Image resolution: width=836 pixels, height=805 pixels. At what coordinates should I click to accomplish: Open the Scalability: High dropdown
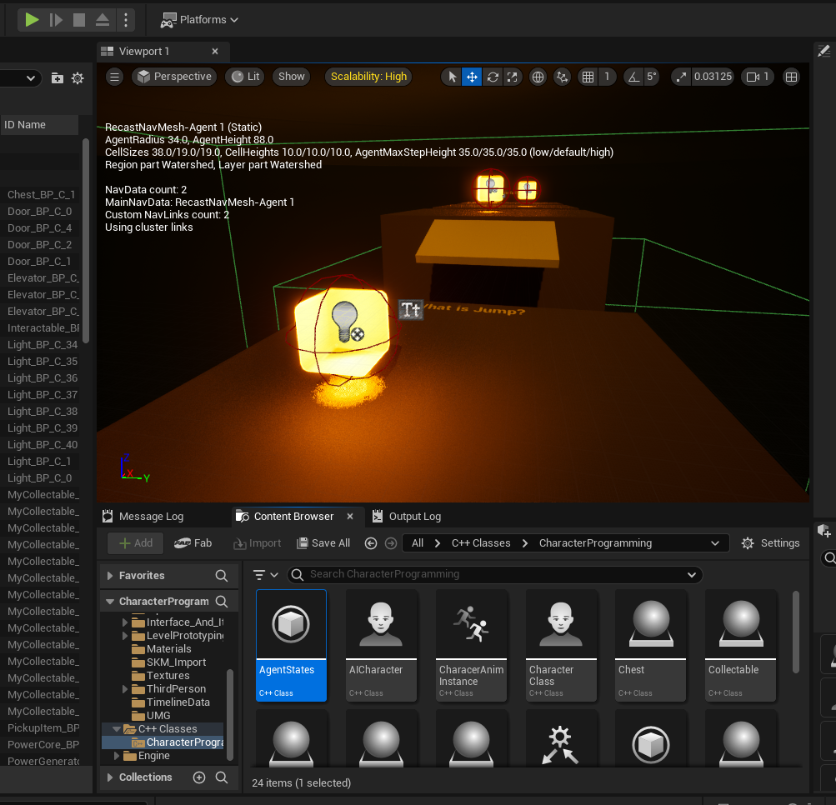368,76
